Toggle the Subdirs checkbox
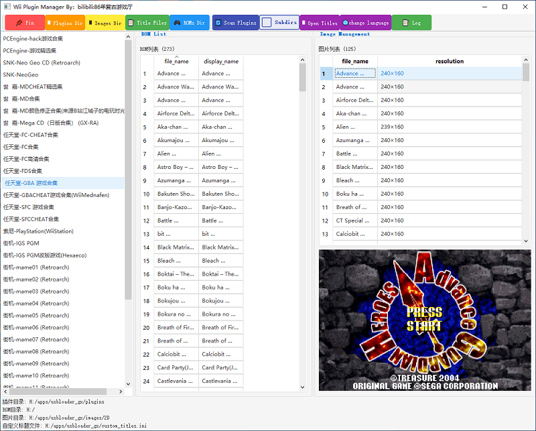536x431 pixels. click(x=267, y=23)
